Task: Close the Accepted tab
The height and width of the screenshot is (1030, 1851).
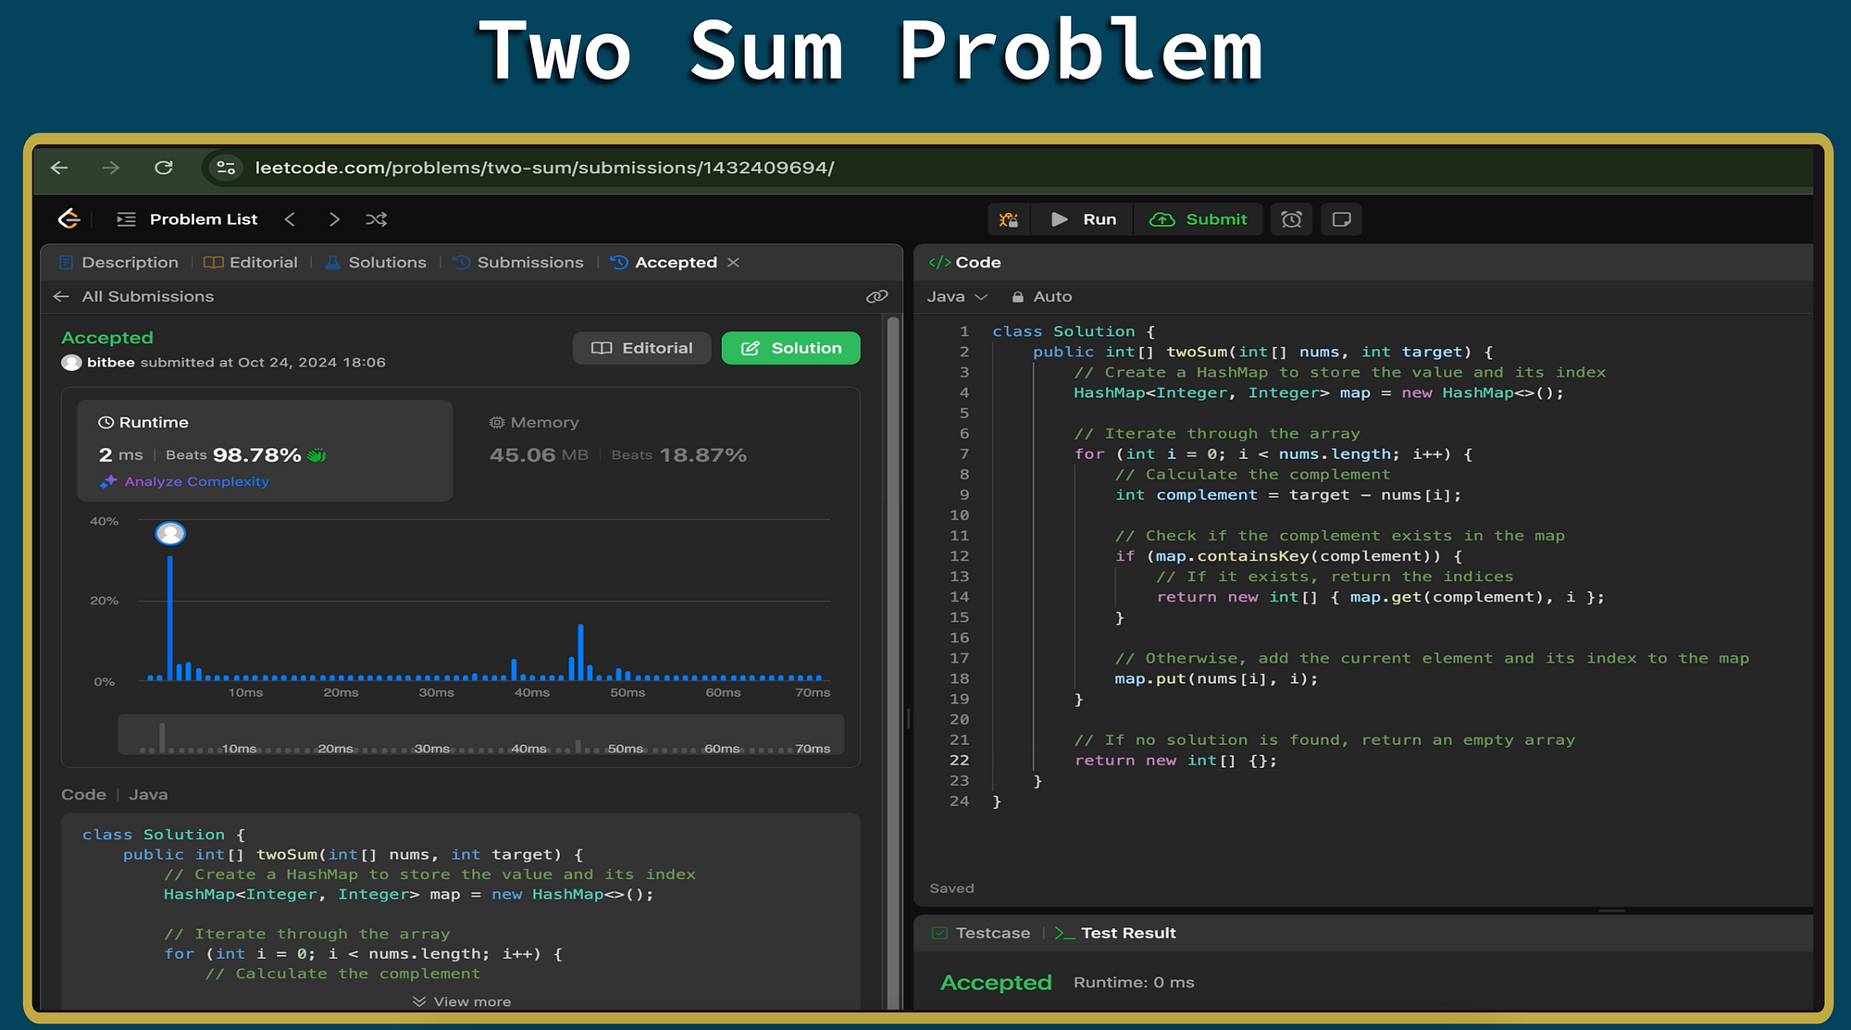Action: click(733, 263)
